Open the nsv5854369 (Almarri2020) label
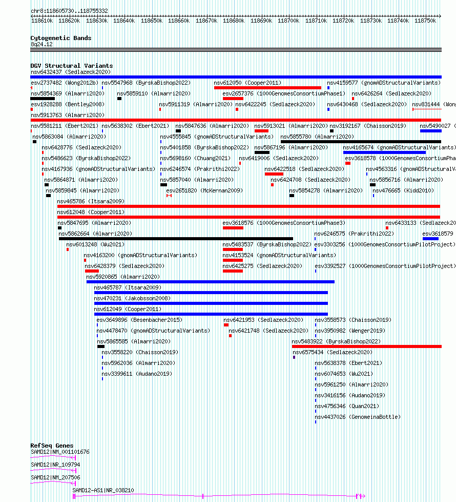 (68, 93)
